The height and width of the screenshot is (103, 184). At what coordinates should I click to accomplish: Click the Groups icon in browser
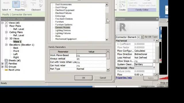pos(6,67)
